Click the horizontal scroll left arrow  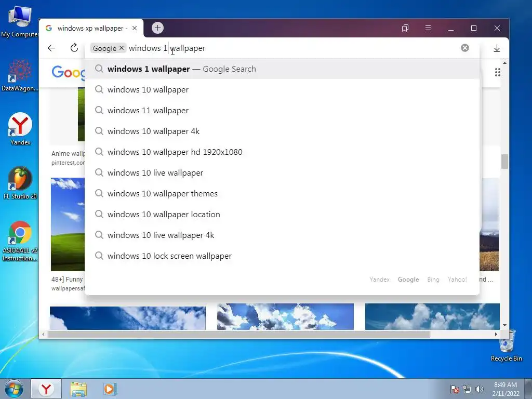coord(43,334)
